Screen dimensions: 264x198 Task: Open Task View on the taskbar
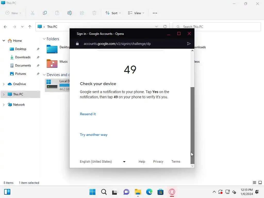(x=115, y=192)
